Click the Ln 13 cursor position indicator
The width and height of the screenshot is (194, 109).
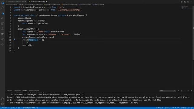(x=159, y=108)
